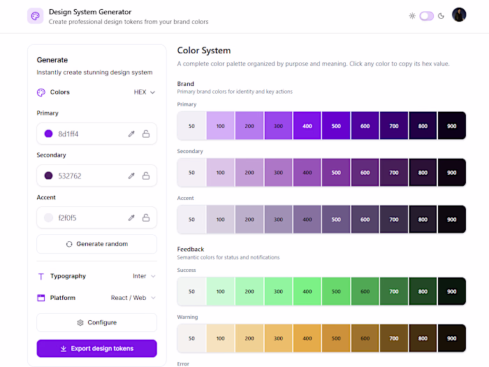Open the user profile avatar
The width and height of the screenshot is (489, 367).
click(459, 15)
